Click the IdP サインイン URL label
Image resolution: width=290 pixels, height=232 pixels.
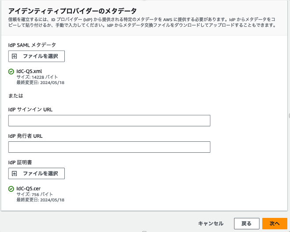click(x=30, y=110)
